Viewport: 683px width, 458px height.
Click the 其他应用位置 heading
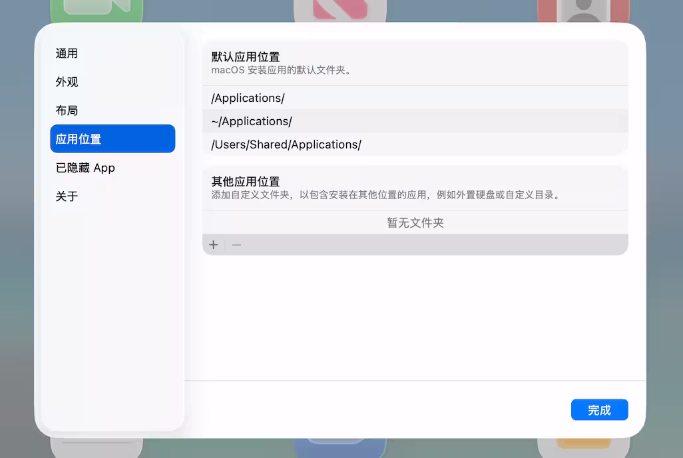click(245, 181)
